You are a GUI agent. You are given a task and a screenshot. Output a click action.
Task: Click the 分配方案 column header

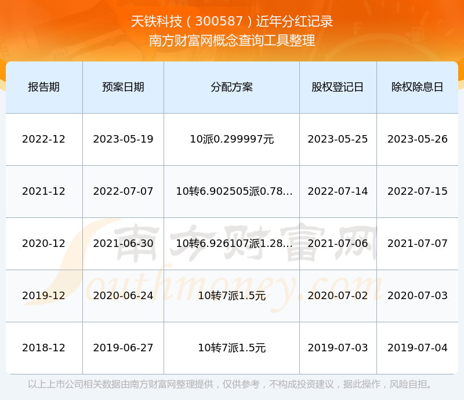pos(231,87)
